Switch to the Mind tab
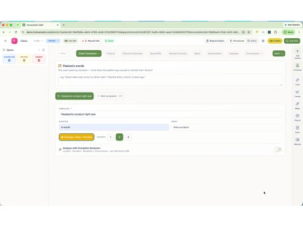Screen dimensions: 303x227 197,53
